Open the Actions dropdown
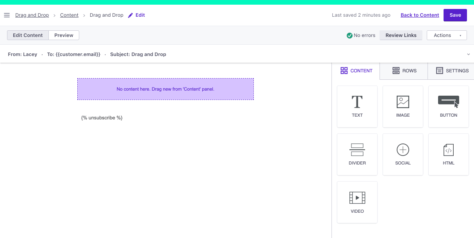Viewport: 474px width, 238px height. click(x=447, y=35)
